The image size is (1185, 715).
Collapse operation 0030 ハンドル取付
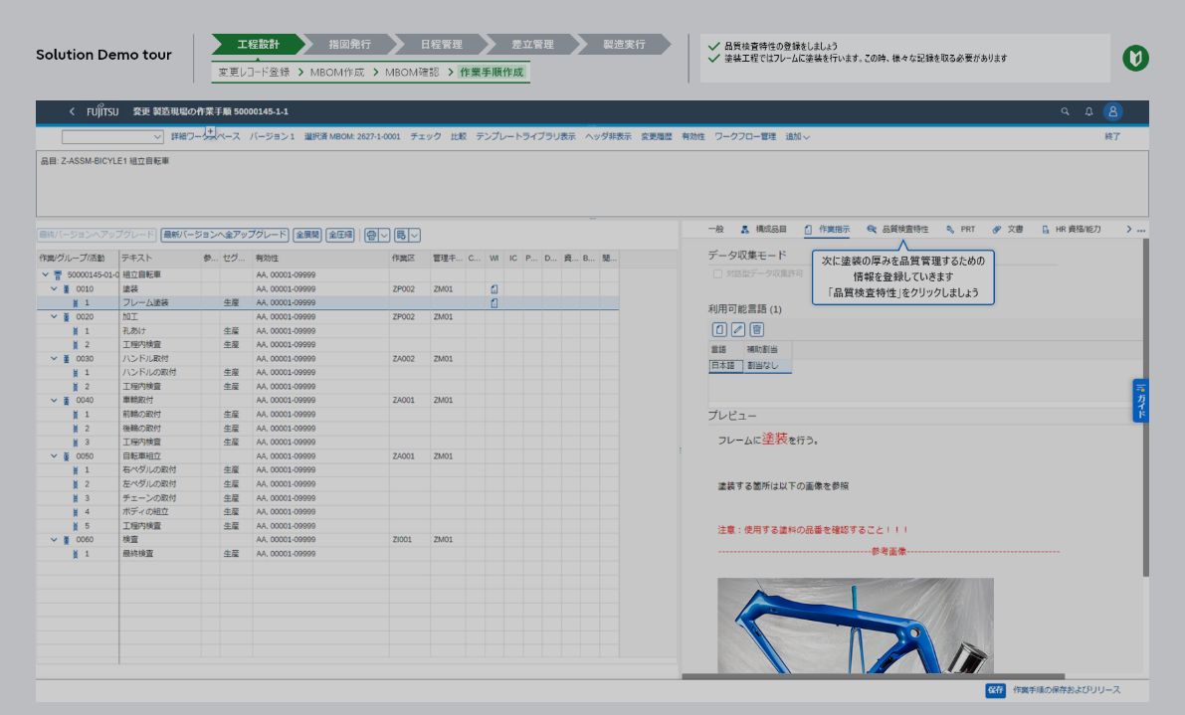click(54, 359)
